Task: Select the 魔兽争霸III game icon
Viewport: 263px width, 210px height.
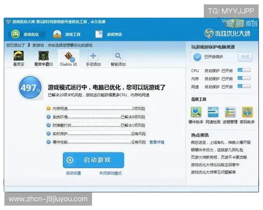Action: (43, 56)
